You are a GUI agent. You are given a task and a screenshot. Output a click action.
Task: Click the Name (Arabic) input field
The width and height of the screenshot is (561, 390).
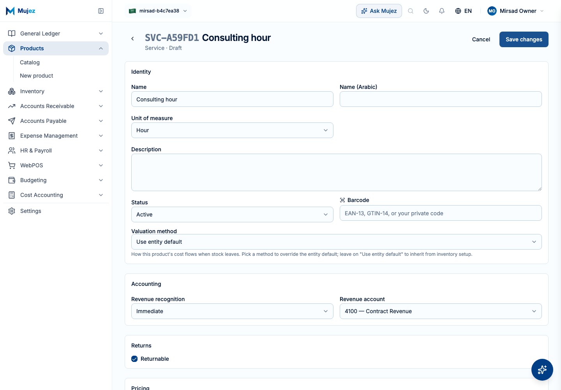pyautogui.click(x=441, y=99)
